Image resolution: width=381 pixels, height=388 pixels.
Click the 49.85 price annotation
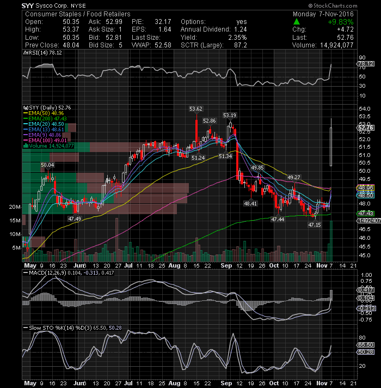tap(257, 167)
